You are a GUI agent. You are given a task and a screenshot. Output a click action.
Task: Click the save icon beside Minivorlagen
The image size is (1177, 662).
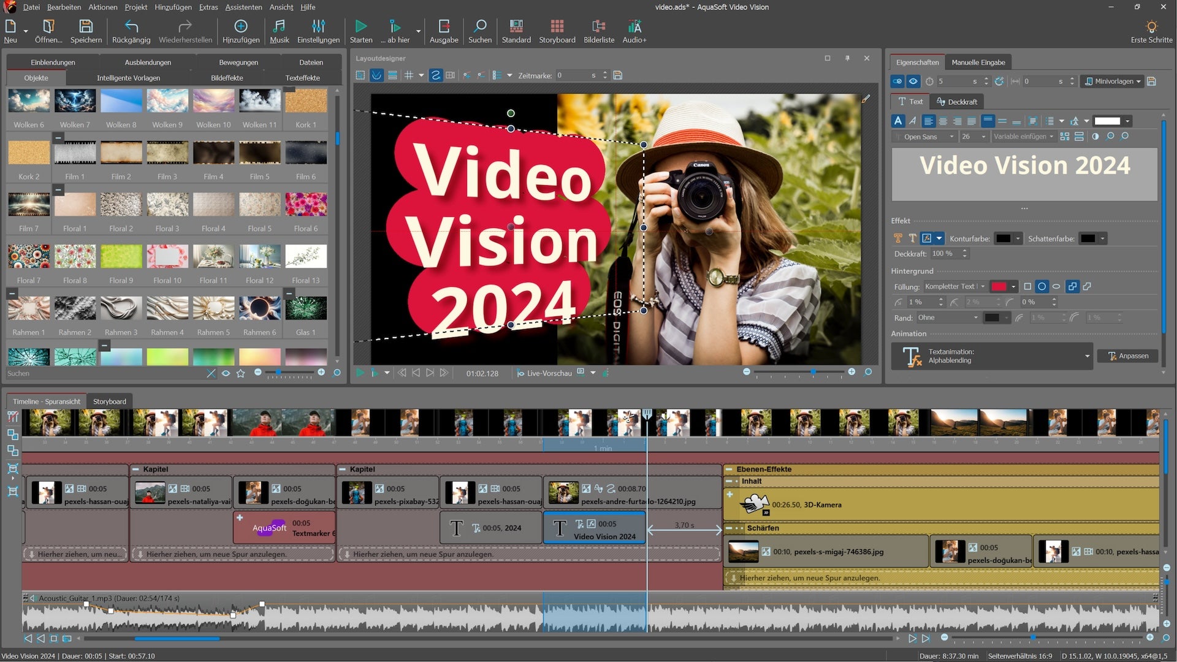click(x=1151, y=82)
